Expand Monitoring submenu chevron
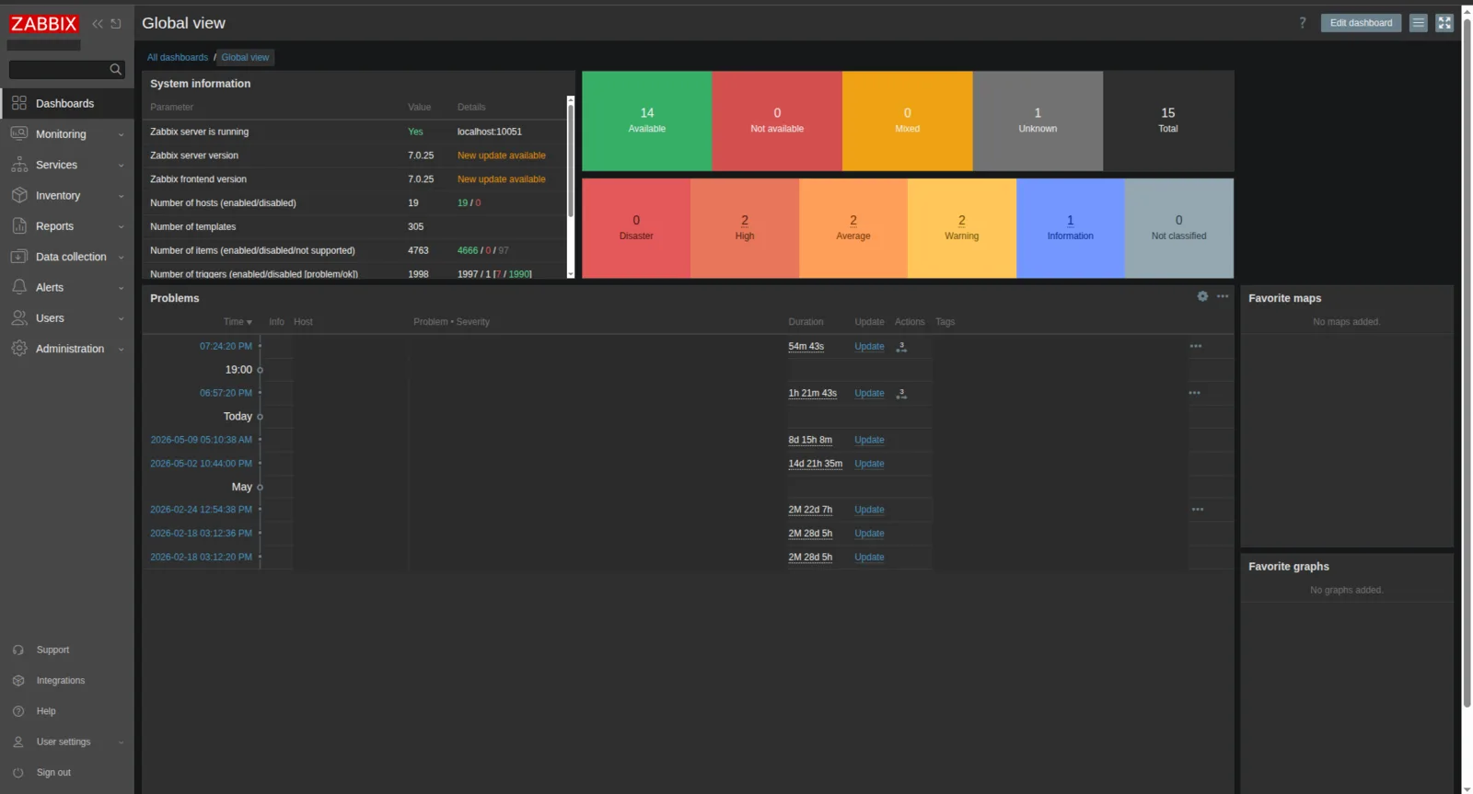This screenshot has height=794, width=1473. [x=121, y=135]
